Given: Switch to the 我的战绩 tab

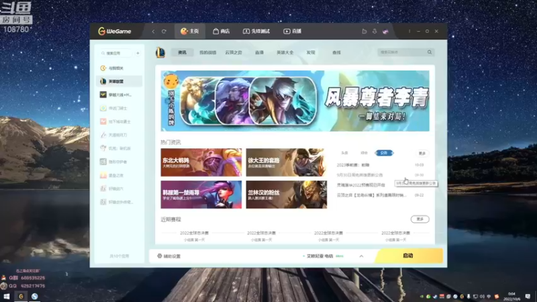Looking at the screenshot, I should pos(208,52).
